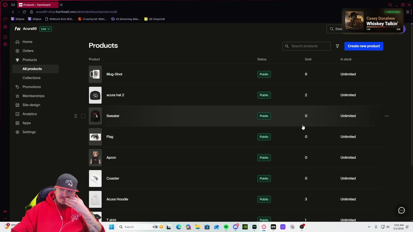The width and height of the screenshot is (413, 232).
Task: Open the first Eklipse bookmark
Action: (18, 19)
